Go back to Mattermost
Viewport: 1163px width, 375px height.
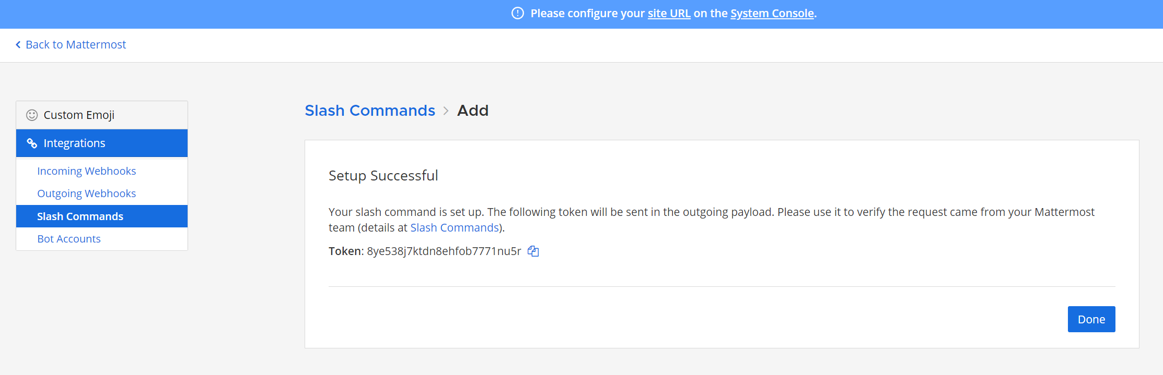tap(76, 45)
